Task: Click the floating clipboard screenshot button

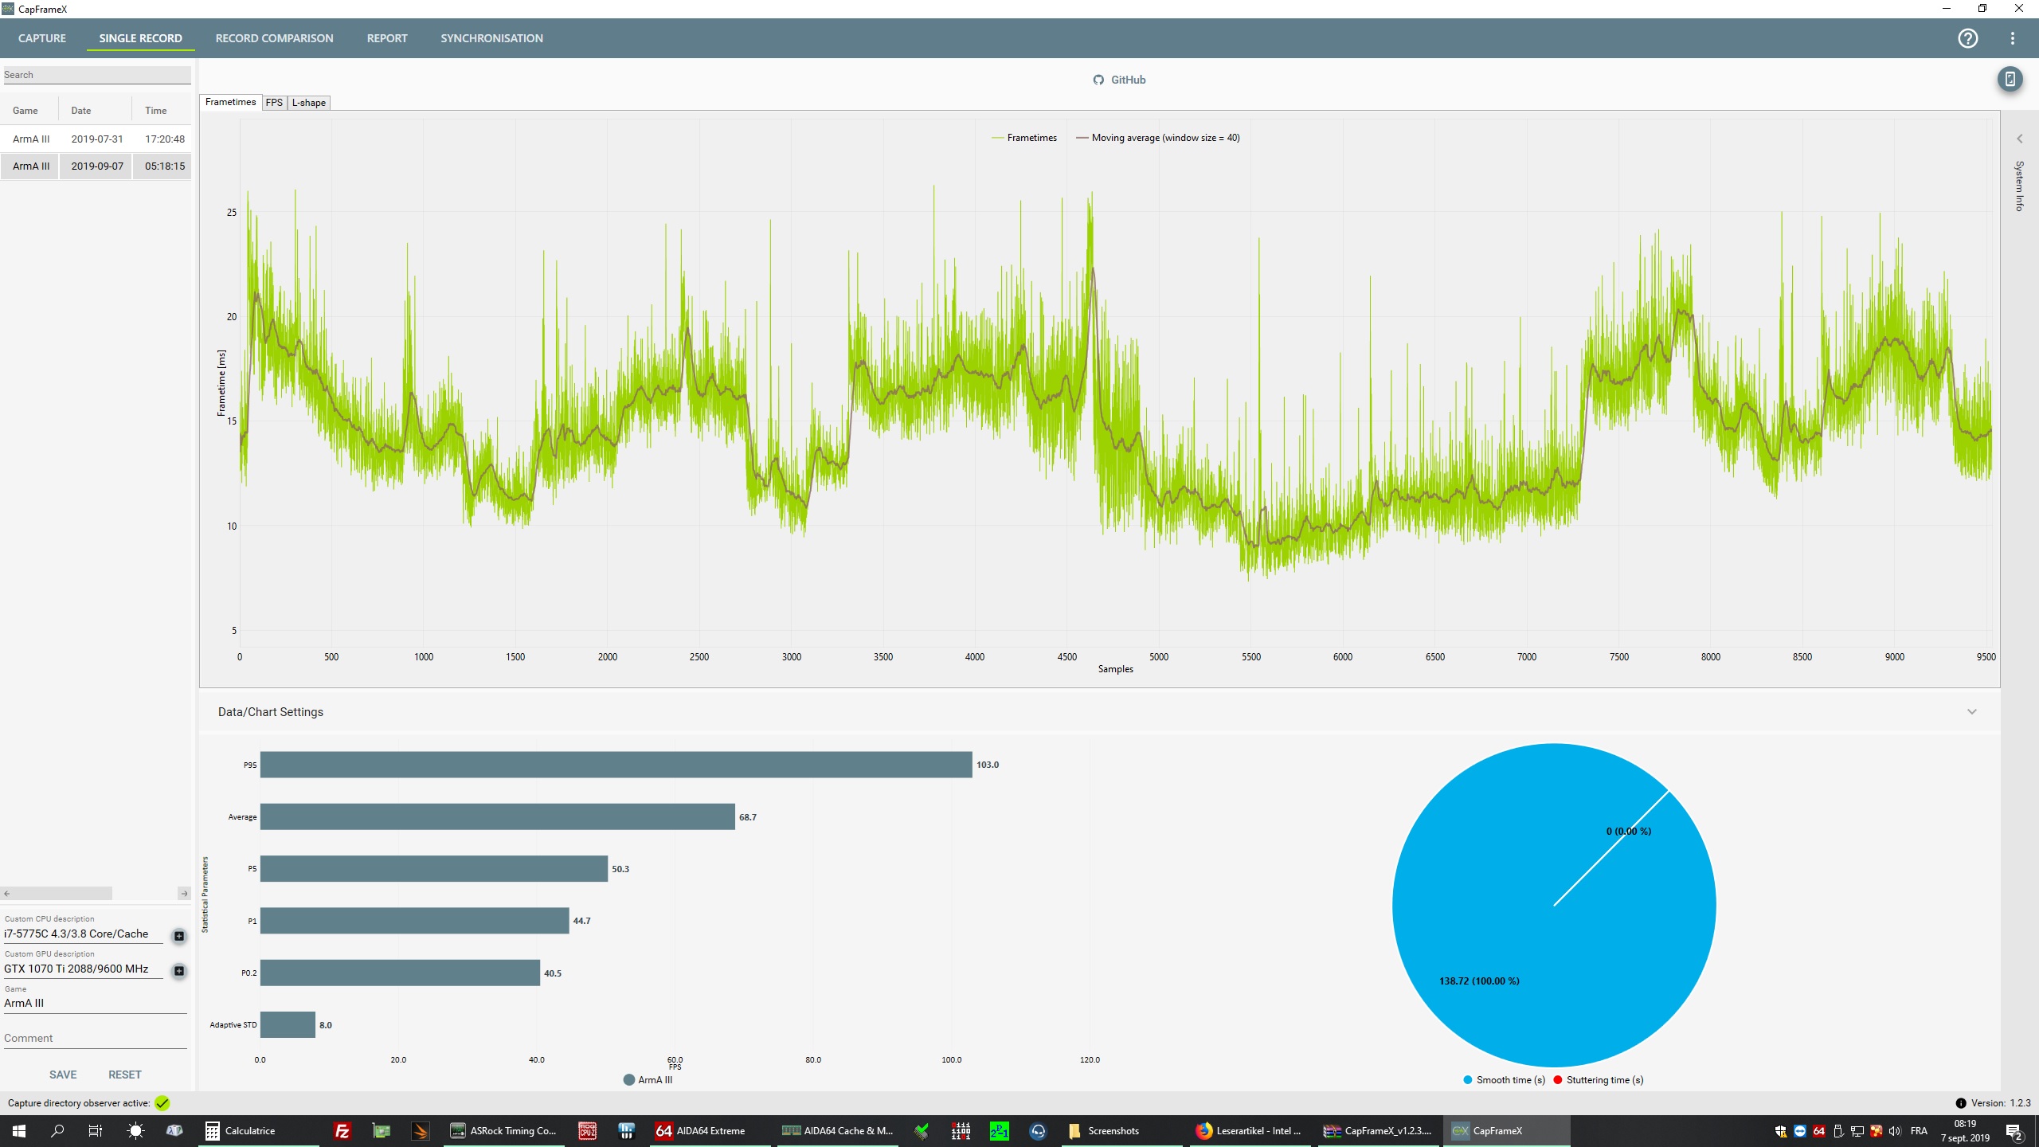Action: click(2010, 79)
